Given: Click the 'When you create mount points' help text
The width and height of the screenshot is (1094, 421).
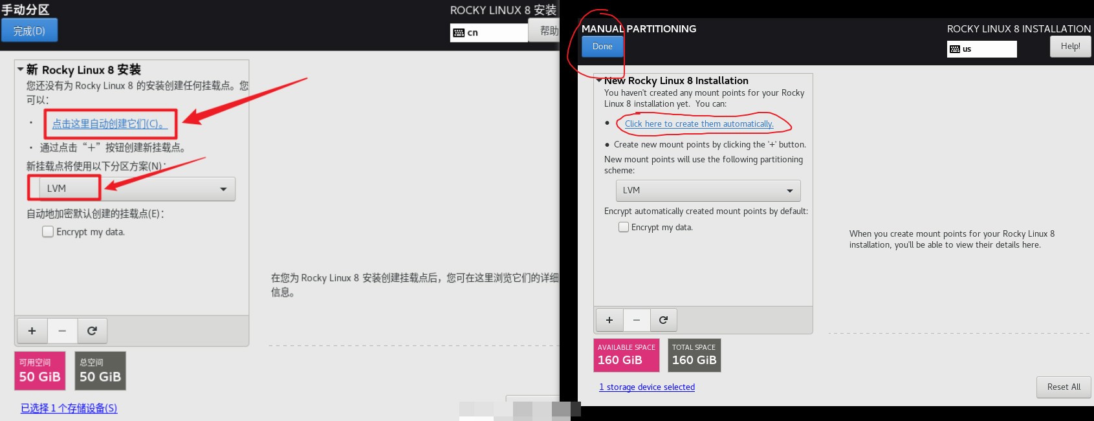Looking at the screenshot, I should coord(952,239).
